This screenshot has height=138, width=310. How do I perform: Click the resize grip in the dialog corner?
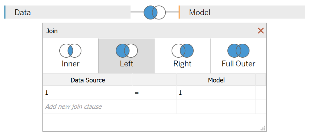(263, 128)
